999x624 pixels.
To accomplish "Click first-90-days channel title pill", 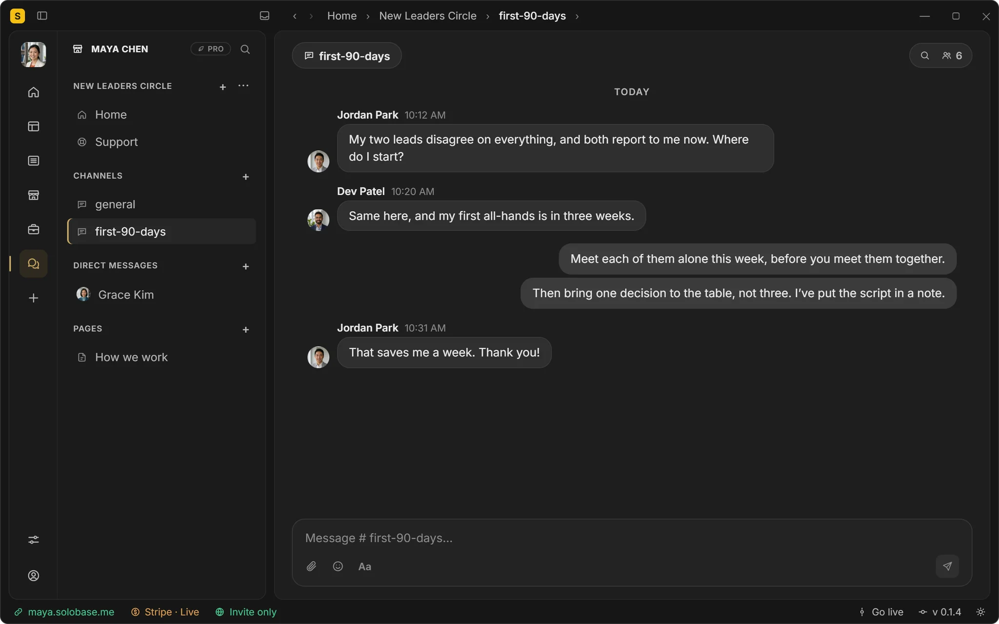I will pos(347,56).
